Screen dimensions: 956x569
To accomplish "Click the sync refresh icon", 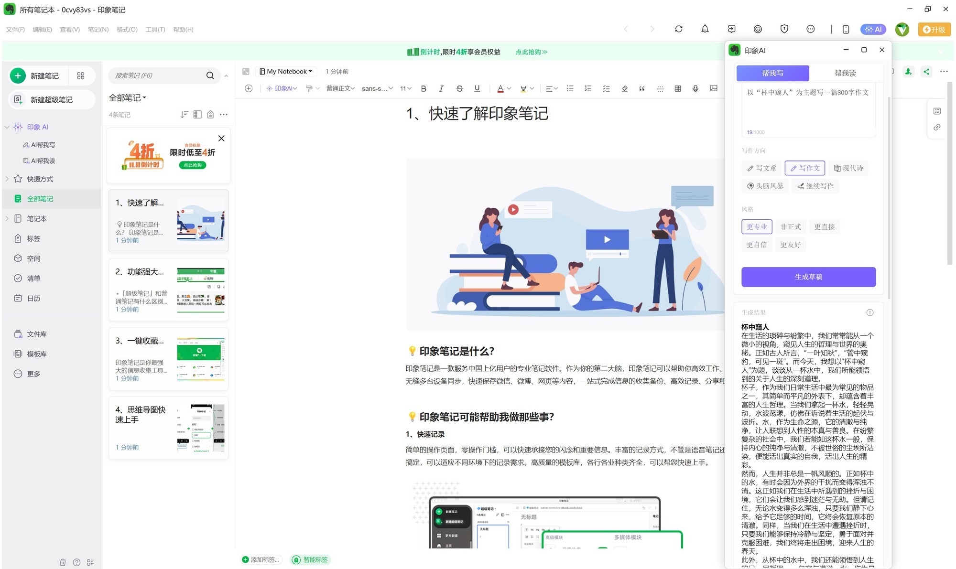I will coord(678,29).
